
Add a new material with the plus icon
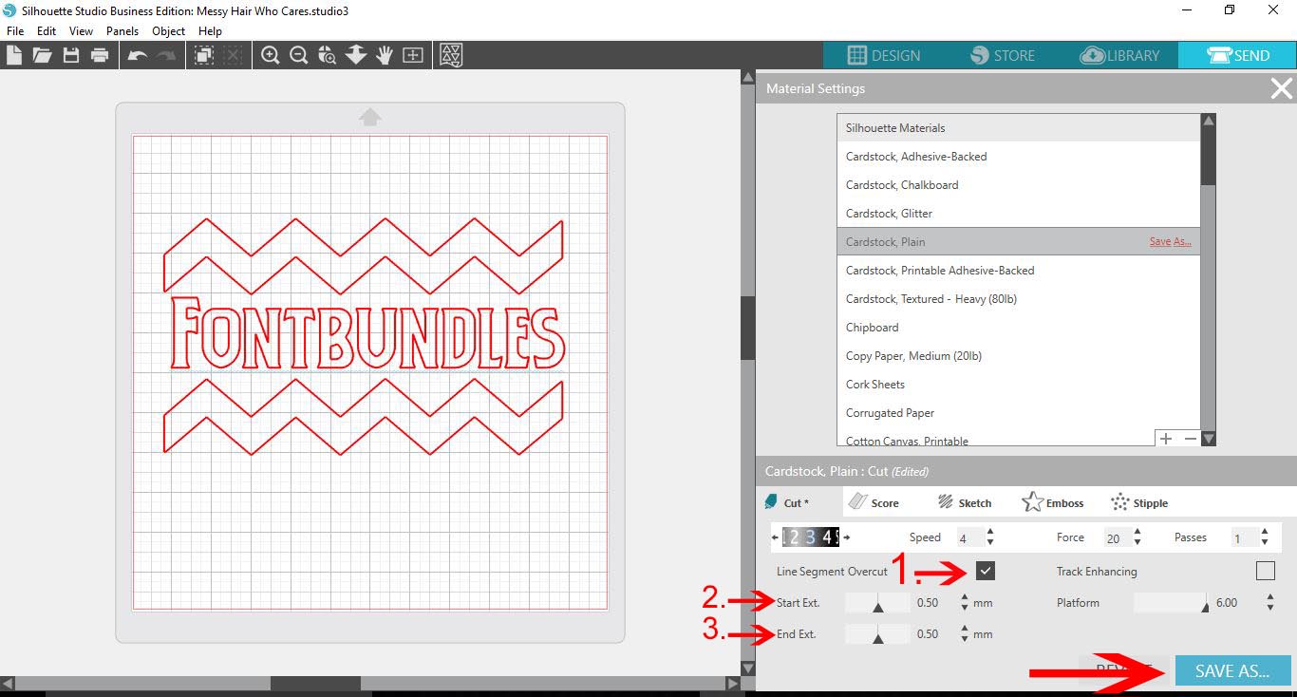(x=1165, y=438)
